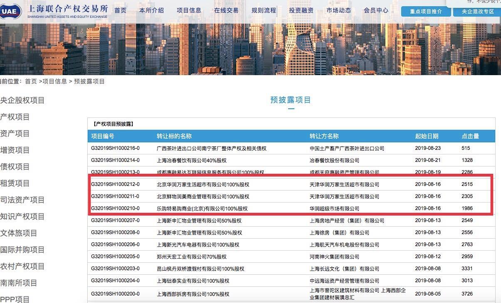Go to 租赁项目 in the sidebar

tap(15, 183)
